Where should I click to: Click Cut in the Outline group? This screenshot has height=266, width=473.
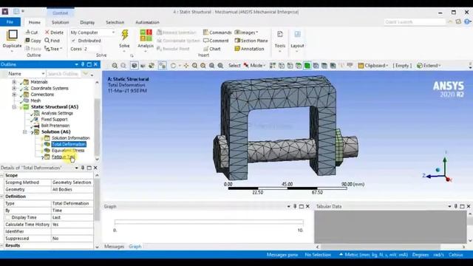coord(32,33)
